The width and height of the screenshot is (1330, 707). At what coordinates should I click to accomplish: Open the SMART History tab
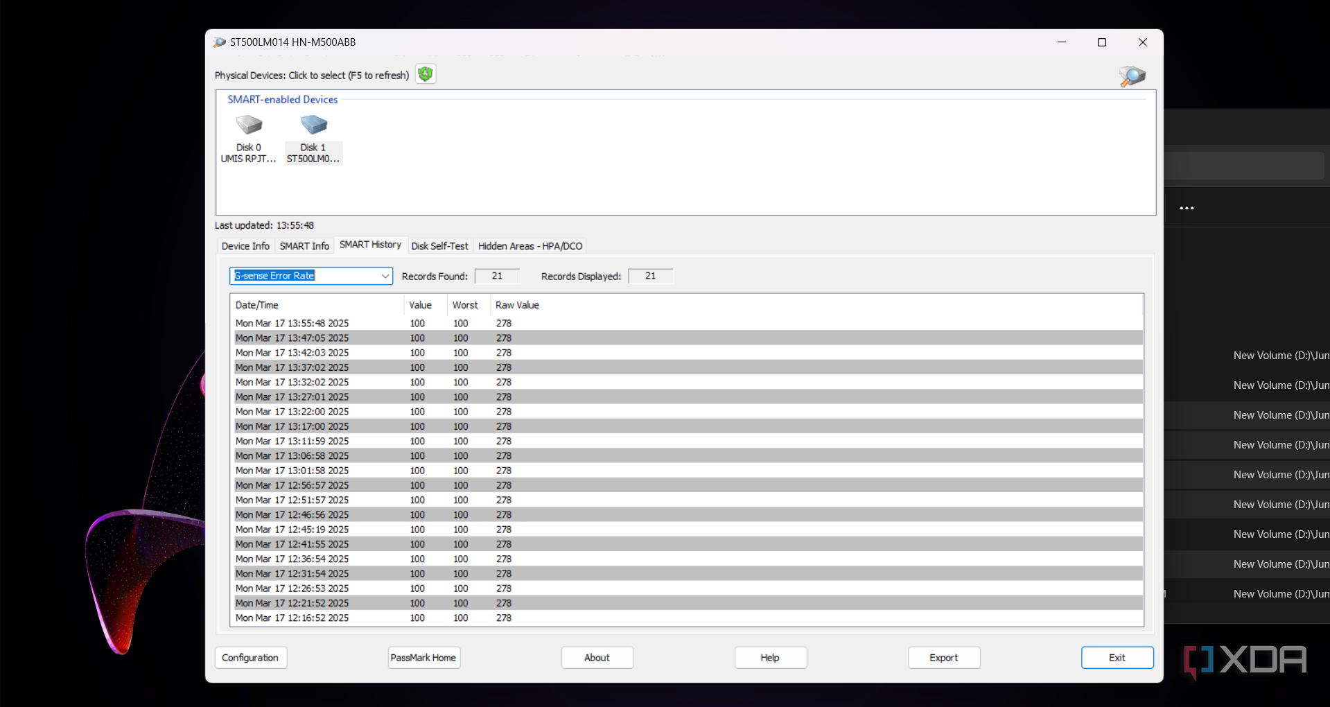coord(370,245)
